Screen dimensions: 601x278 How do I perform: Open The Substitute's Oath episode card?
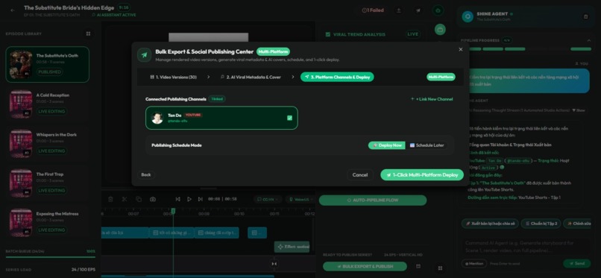[48, 64]
